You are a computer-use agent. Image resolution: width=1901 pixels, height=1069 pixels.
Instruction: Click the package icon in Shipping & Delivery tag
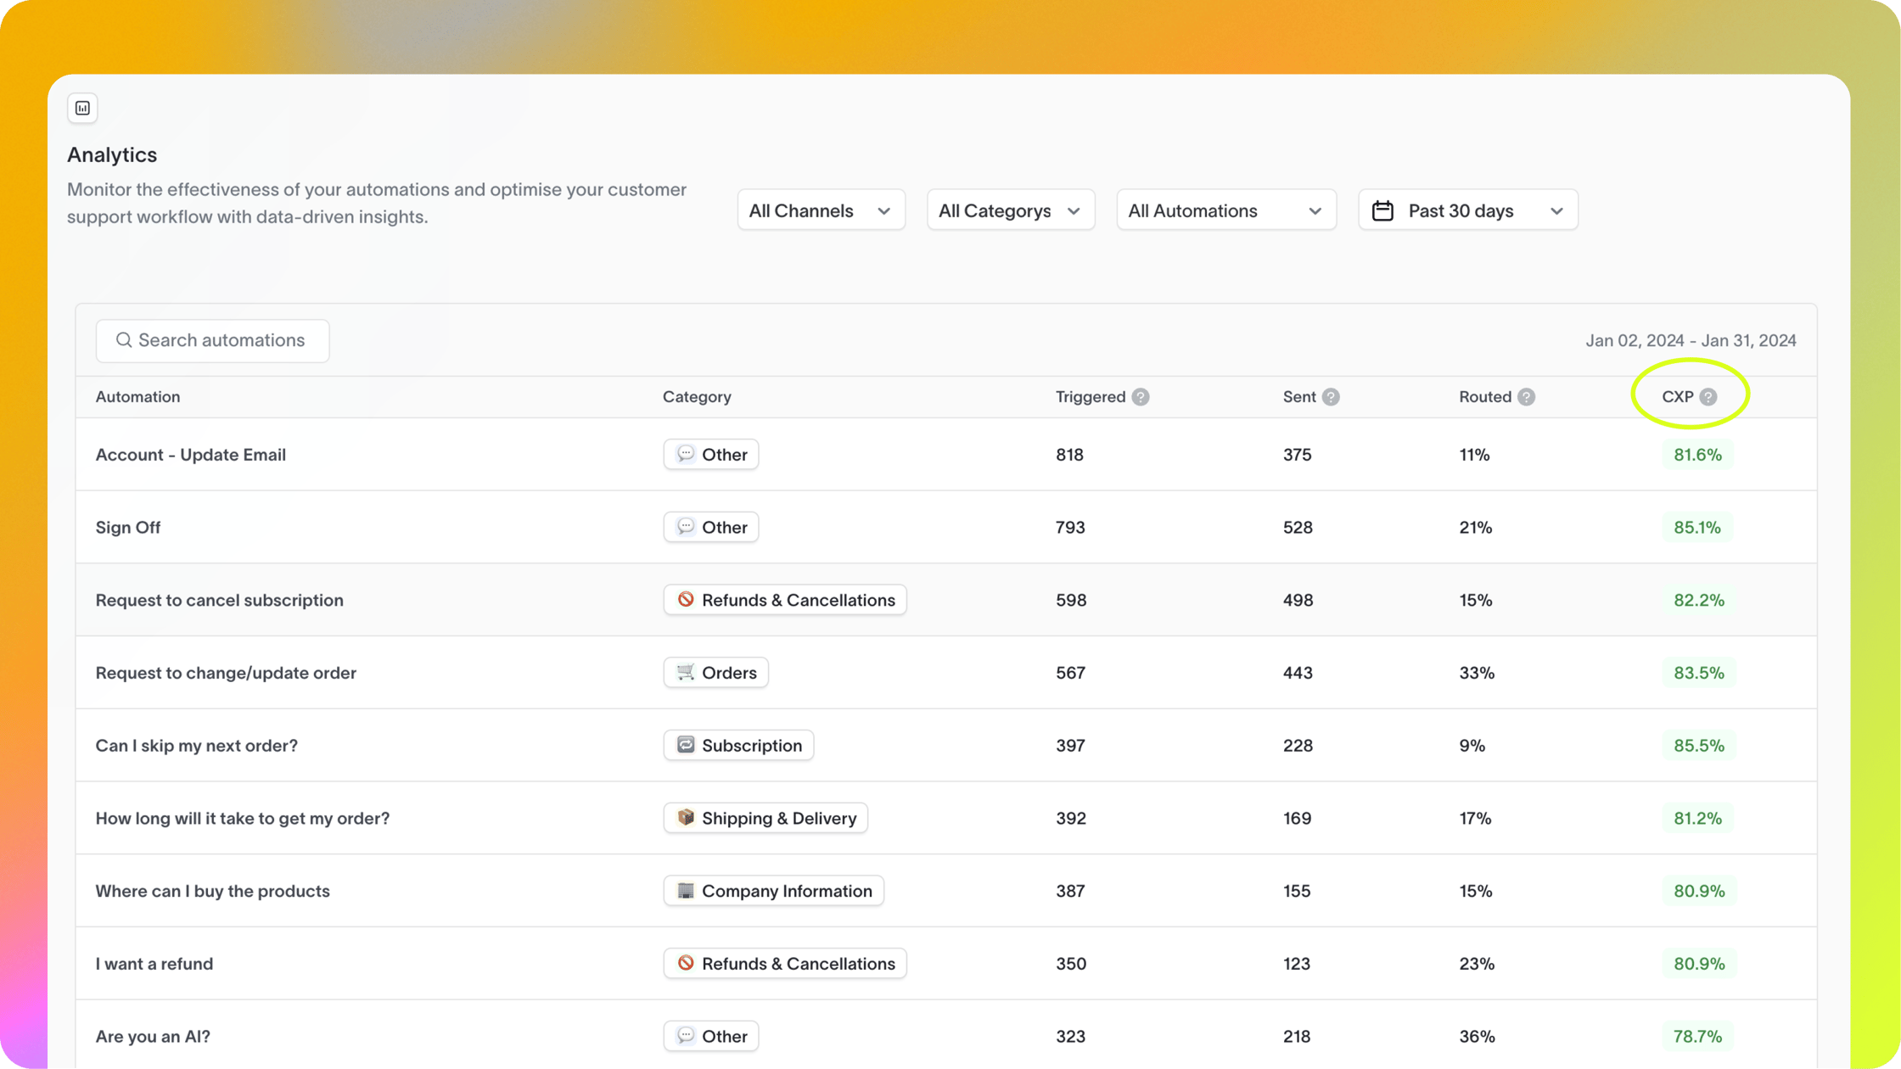click(x=686, y=818)
